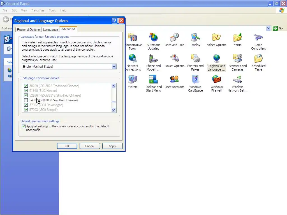Click the Apply button

tap(112, 146)
